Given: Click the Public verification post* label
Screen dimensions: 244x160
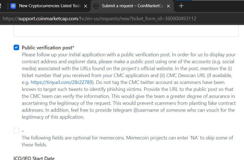Looking at the screenshot, I should click(x=48, y=48).
